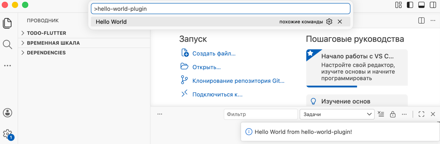Click the folder icon beside Открыть
This screenshot has width=440, height=144.
184,66
